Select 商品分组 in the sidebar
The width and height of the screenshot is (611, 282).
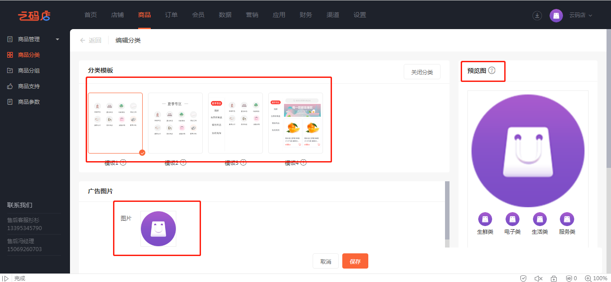pyautogui.click(x=29, y=71)
